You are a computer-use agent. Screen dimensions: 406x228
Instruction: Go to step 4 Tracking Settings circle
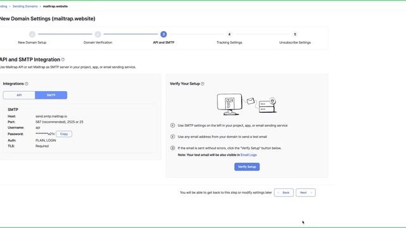click(x=229, y=34)
